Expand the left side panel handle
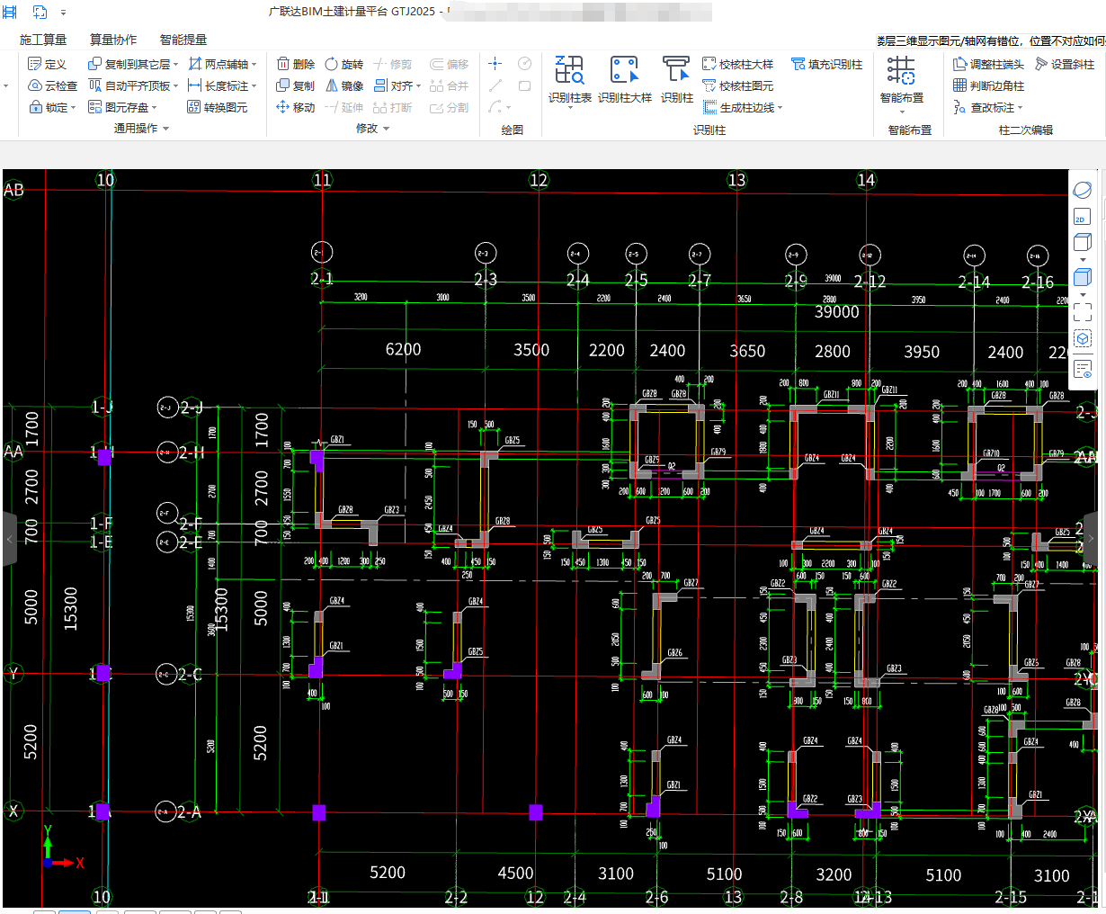Image resolution: width=1106 pixels, height=914 pixels. coord(9,539)
